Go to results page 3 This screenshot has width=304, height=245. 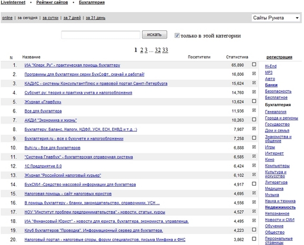[x=146, y=50]
